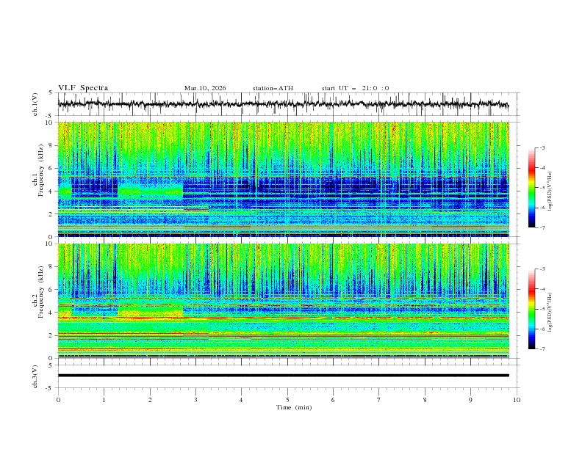The image size is (582, 449).
Task: Click the "-4" tick on lower color bar
Action: click(542, 289)
